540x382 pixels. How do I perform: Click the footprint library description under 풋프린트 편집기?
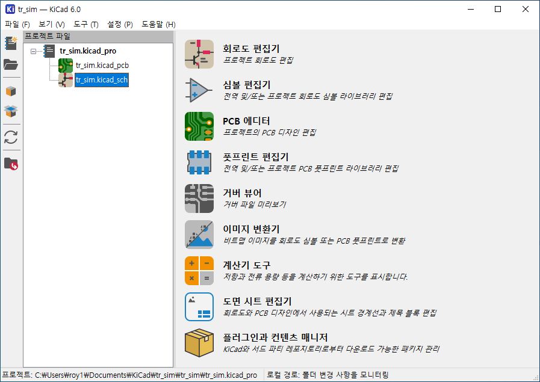pos(311,168)
